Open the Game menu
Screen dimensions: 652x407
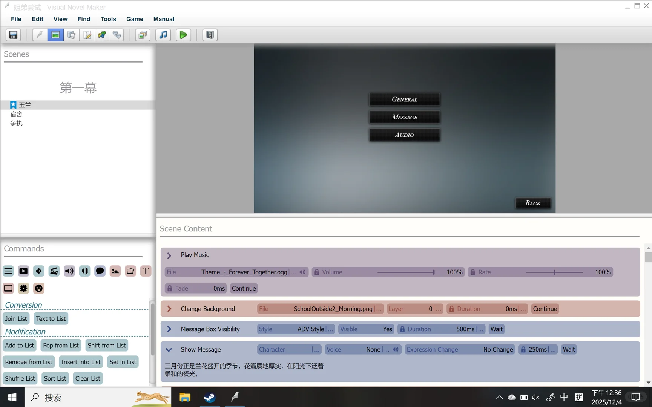pyautogui.click(x=135, y=19)
